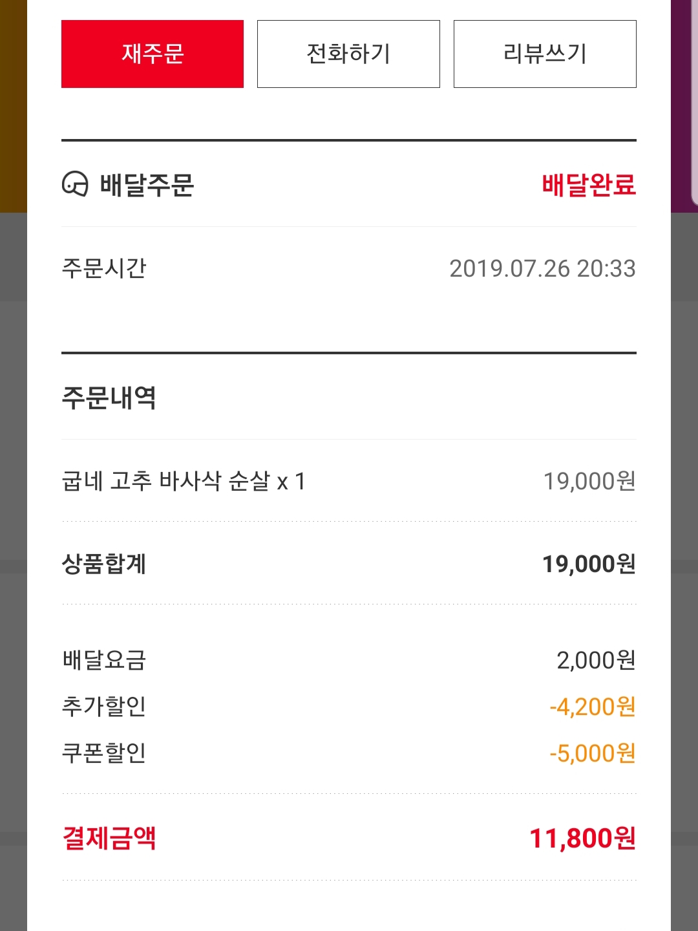Select the 추가할인 extra discount label
Viewport: 698px width, 931px height.
pos(104,706)
